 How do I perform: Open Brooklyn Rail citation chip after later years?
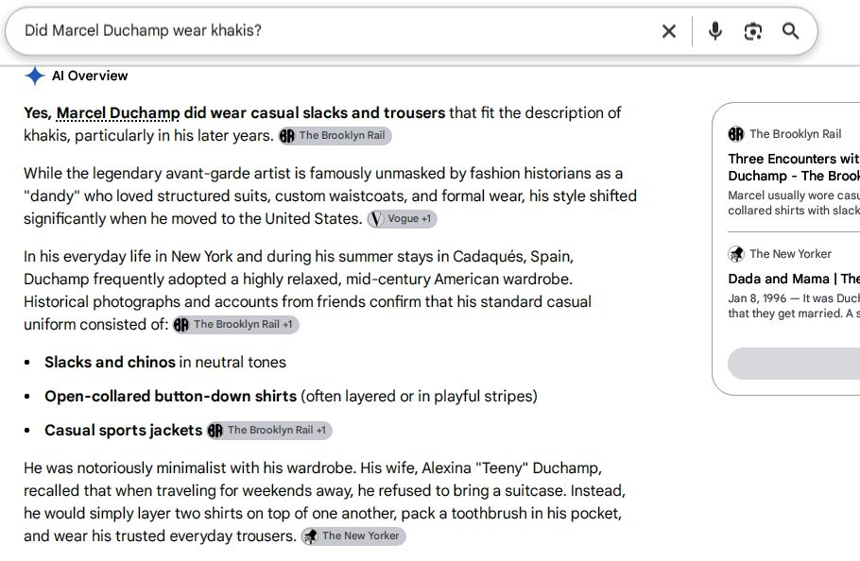coord(335,135)
